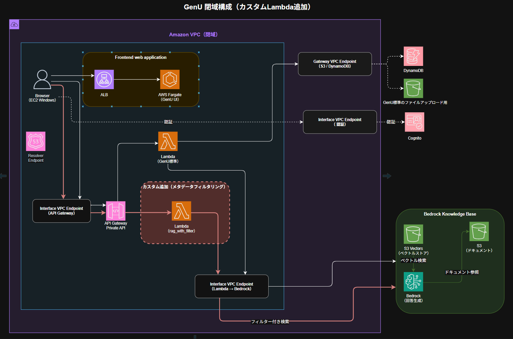This screenshot has height=339, width=513.
Task: Click the Cognito icon
Action: click(x=415, y=122)
